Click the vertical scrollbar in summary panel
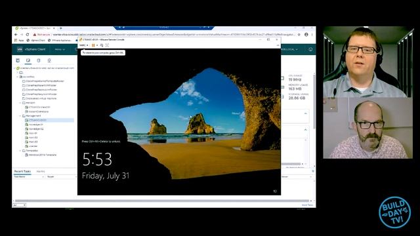The width and height of the screenshot is (420, 236). click(x=314, y=102)
